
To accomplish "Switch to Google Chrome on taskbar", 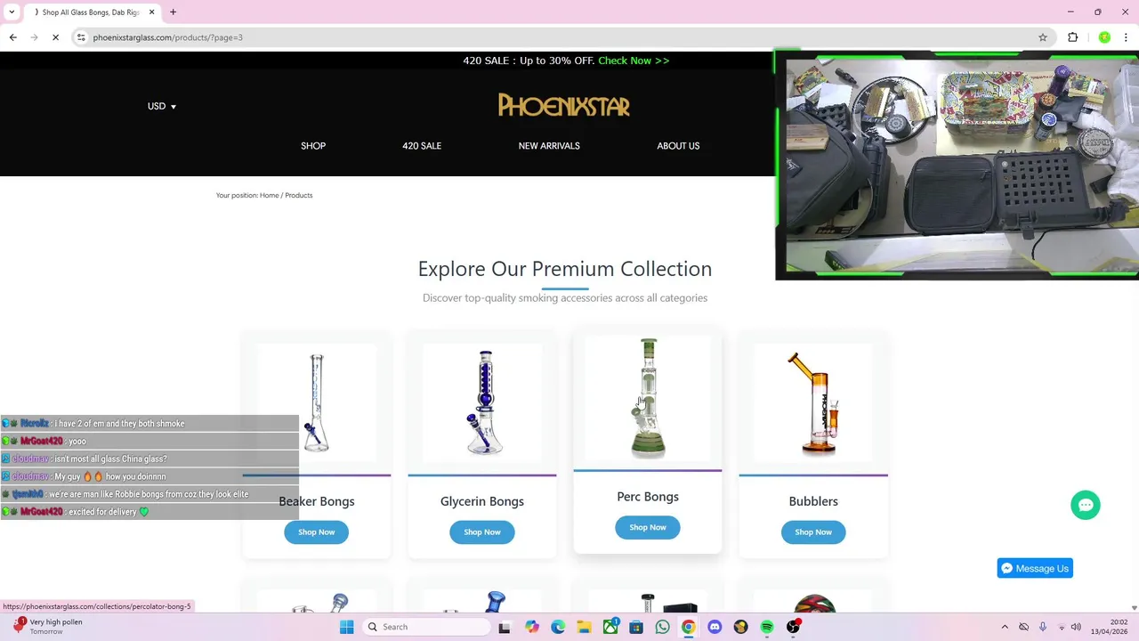I will (x=689, y=627).
